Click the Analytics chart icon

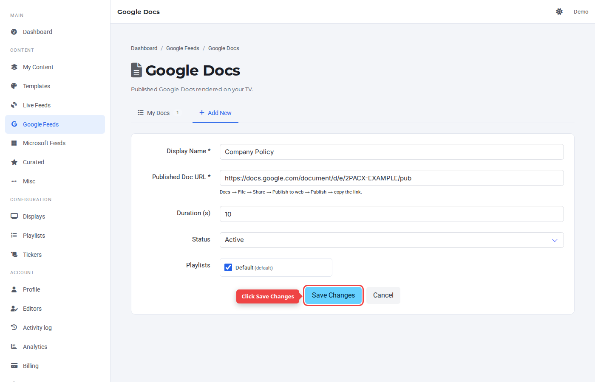[x=14, y=347]
